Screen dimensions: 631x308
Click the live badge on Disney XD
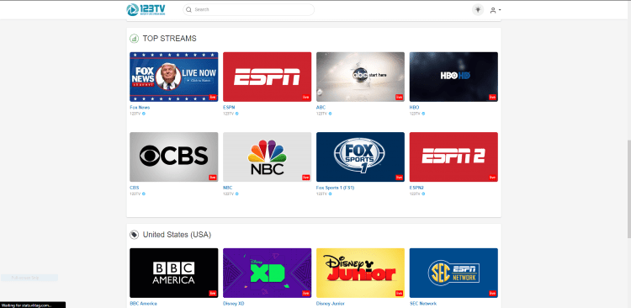tap(306, 293)
